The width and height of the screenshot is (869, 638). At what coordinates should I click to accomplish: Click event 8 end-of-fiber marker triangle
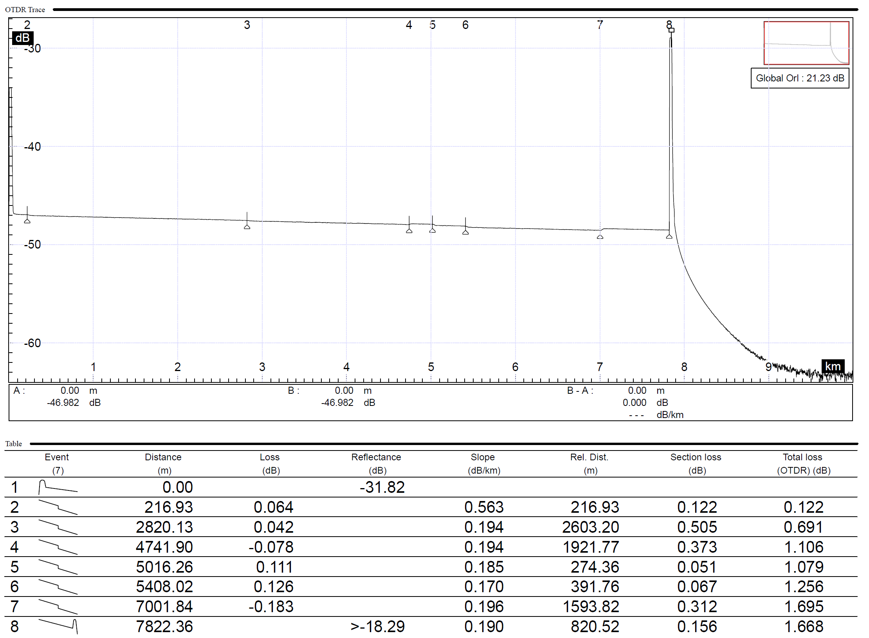pyautogui.click(x=669, y=236)
